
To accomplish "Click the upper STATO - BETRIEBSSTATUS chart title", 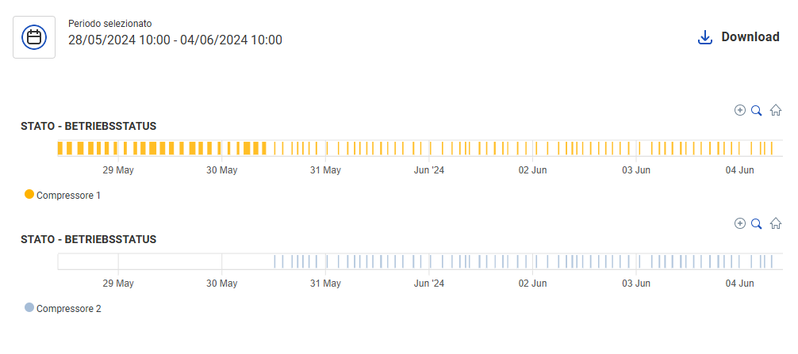I will 88,126.
